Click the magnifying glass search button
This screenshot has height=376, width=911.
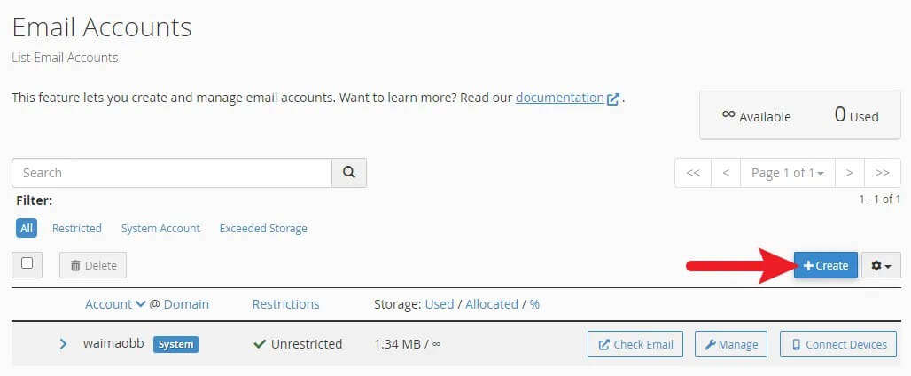tap(349, 173)
